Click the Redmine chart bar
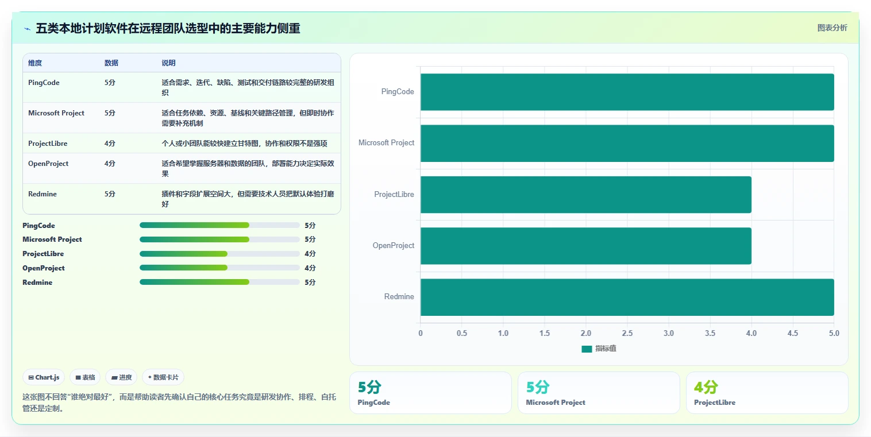Screen dimensions: 871x437 [x=627, y=297]
